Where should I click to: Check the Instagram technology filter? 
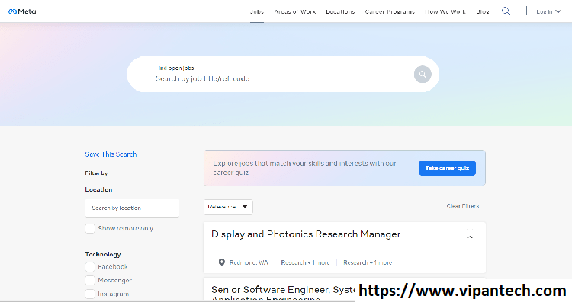tap(90, 294)
